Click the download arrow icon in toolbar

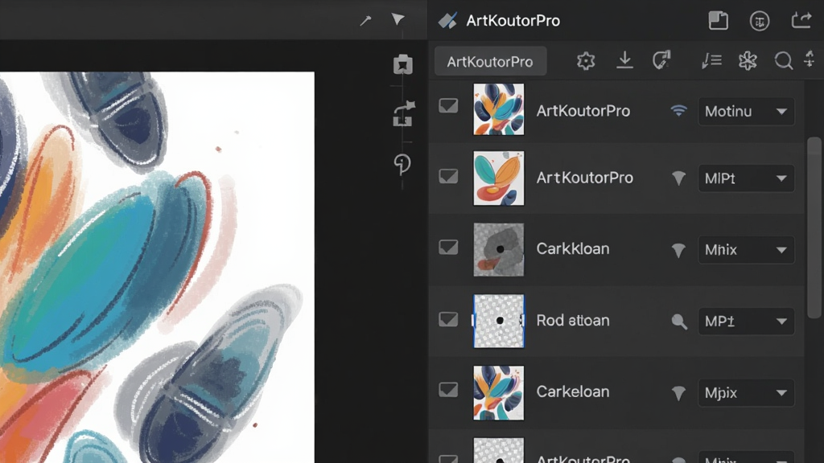[x=624, y=60]
